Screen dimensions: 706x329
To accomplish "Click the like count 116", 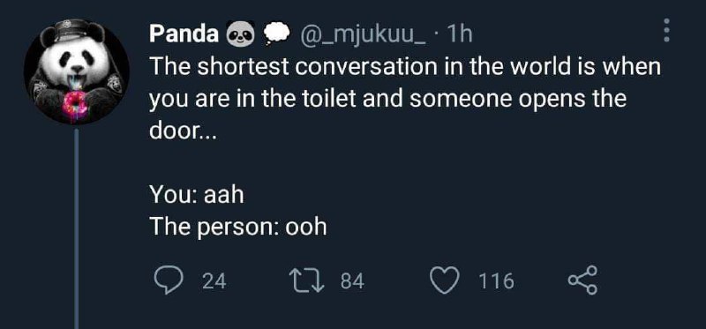I will [496, 281].
